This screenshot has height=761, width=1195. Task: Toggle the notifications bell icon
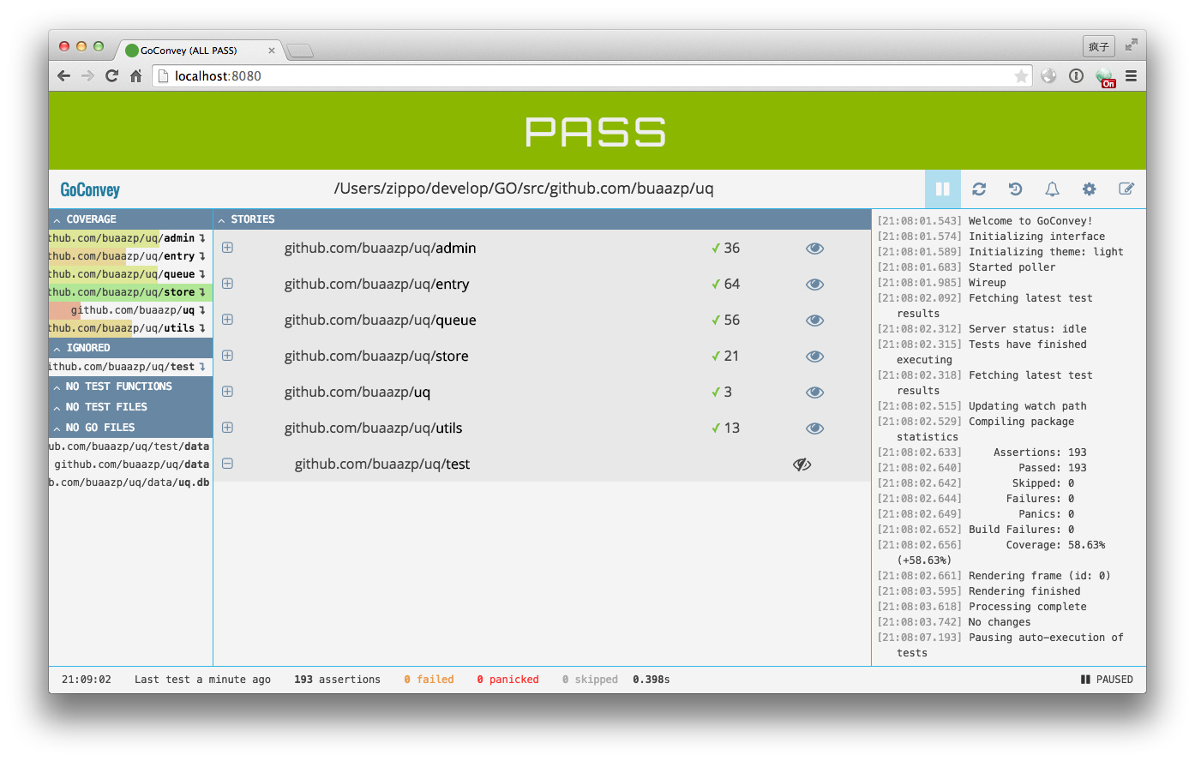1052,189
